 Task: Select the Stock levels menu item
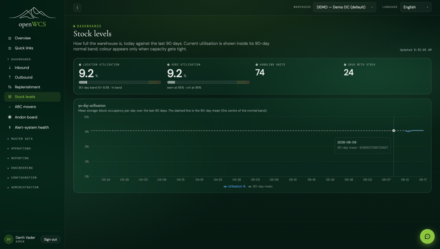[32, 97]
